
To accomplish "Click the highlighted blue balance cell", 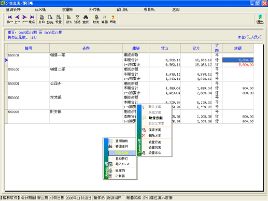I will click(x=238, y=60).
